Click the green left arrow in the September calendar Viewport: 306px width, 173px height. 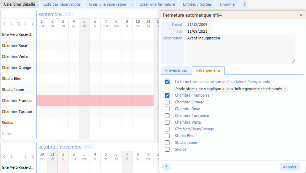tap(11, 24)
